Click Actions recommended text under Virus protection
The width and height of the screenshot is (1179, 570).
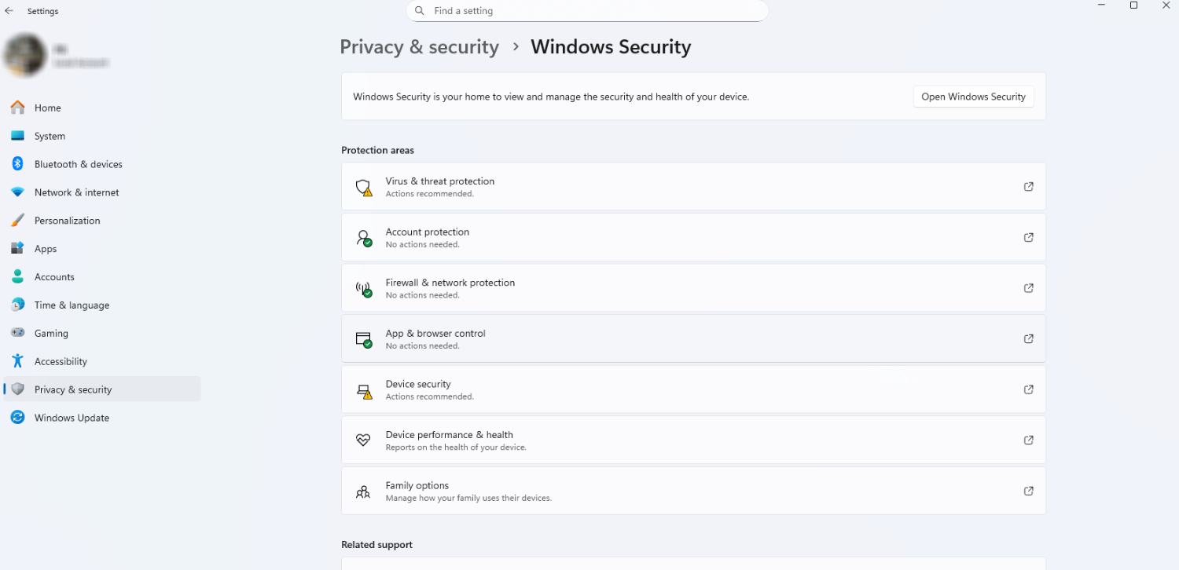tap(429, 194)
